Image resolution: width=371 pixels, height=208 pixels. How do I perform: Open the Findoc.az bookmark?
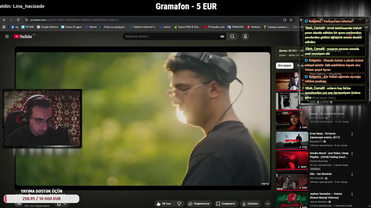(112, 27)
